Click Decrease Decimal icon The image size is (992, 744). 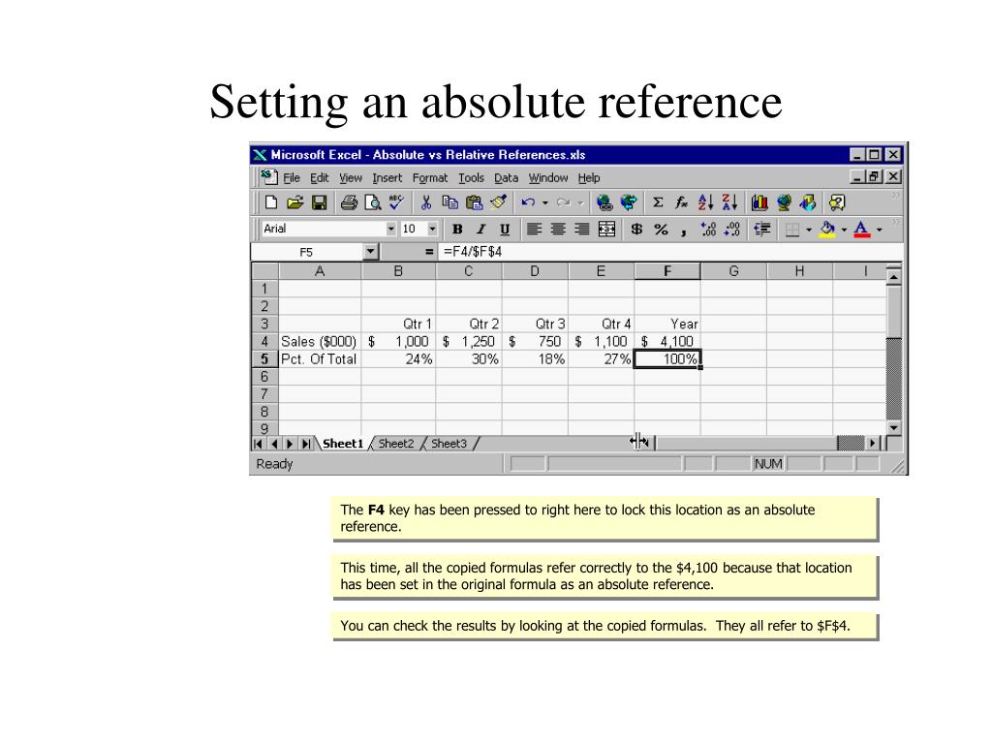[x=732, y=229]
